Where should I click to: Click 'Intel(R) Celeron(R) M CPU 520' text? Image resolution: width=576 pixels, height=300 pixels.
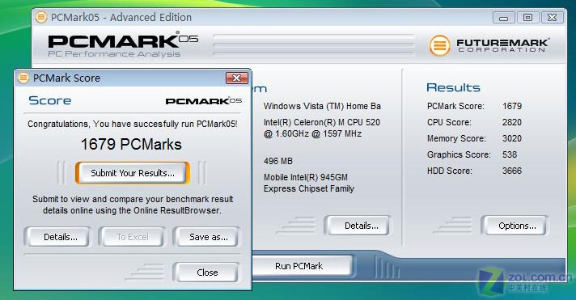(x=322, y=122)
